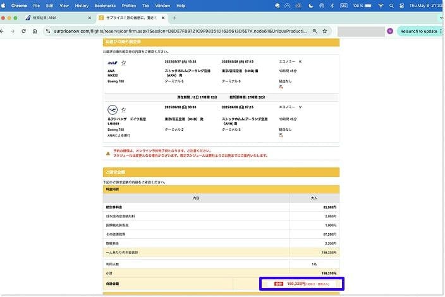
Task: Open the Chrome profile avatar
Action: click(390, 30)
